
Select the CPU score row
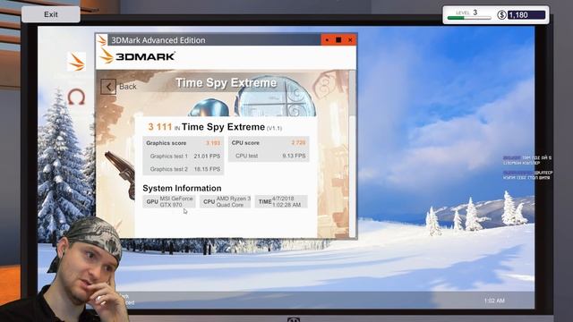point(269,143)
